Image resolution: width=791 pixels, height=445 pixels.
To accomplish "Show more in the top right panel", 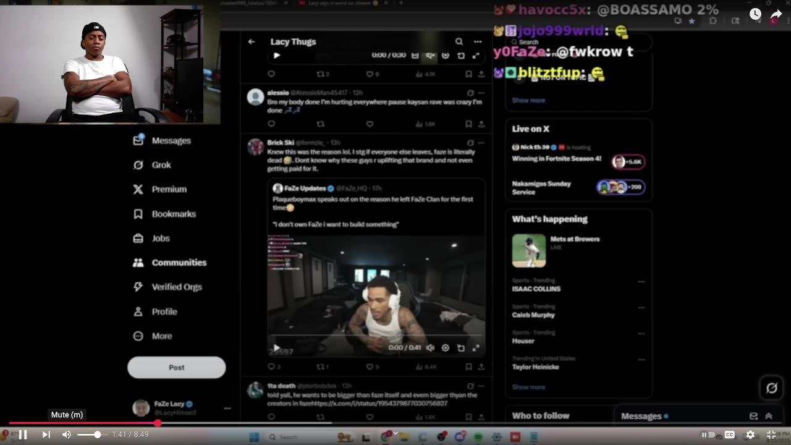I will click(528, 100).
